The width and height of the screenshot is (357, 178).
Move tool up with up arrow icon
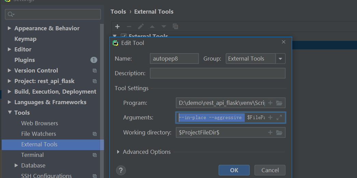(152, 27)
